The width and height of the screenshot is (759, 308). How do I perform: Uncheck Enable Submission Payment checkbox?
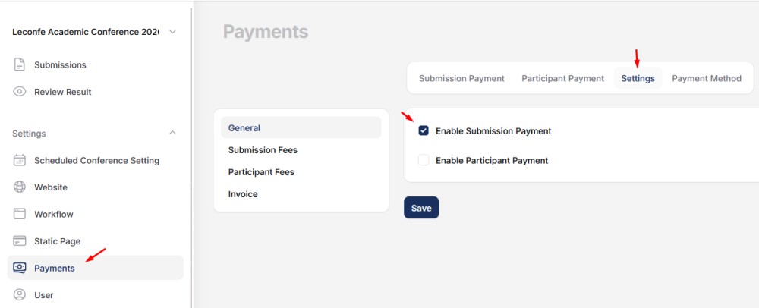[424, 131]
